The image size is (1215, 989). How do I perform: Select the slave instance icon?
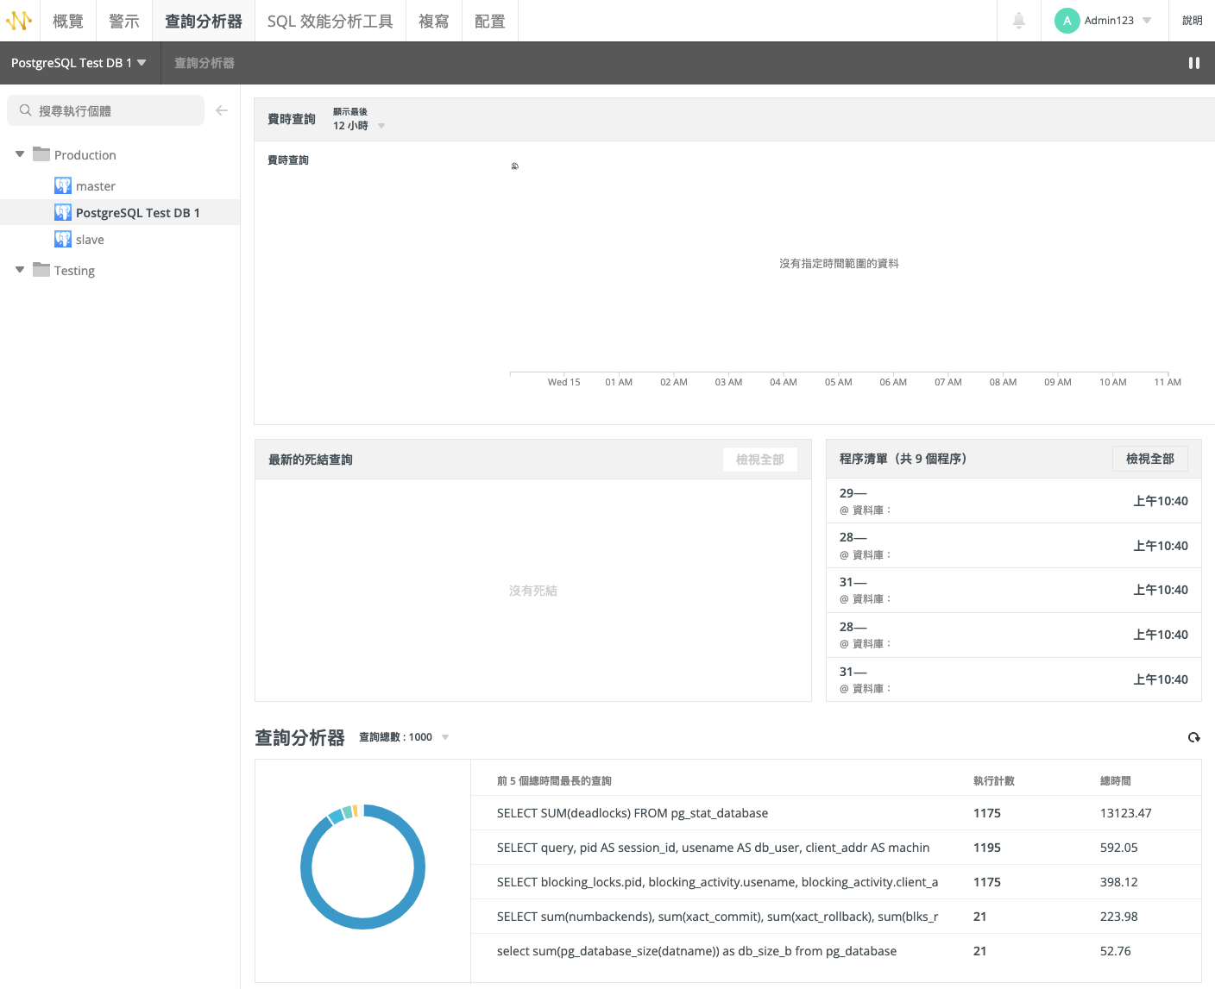point(62,239)
